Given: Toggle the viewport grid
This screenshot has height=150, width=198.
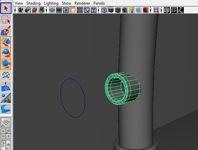Looking at the screenshot, I should coord(52,10).
